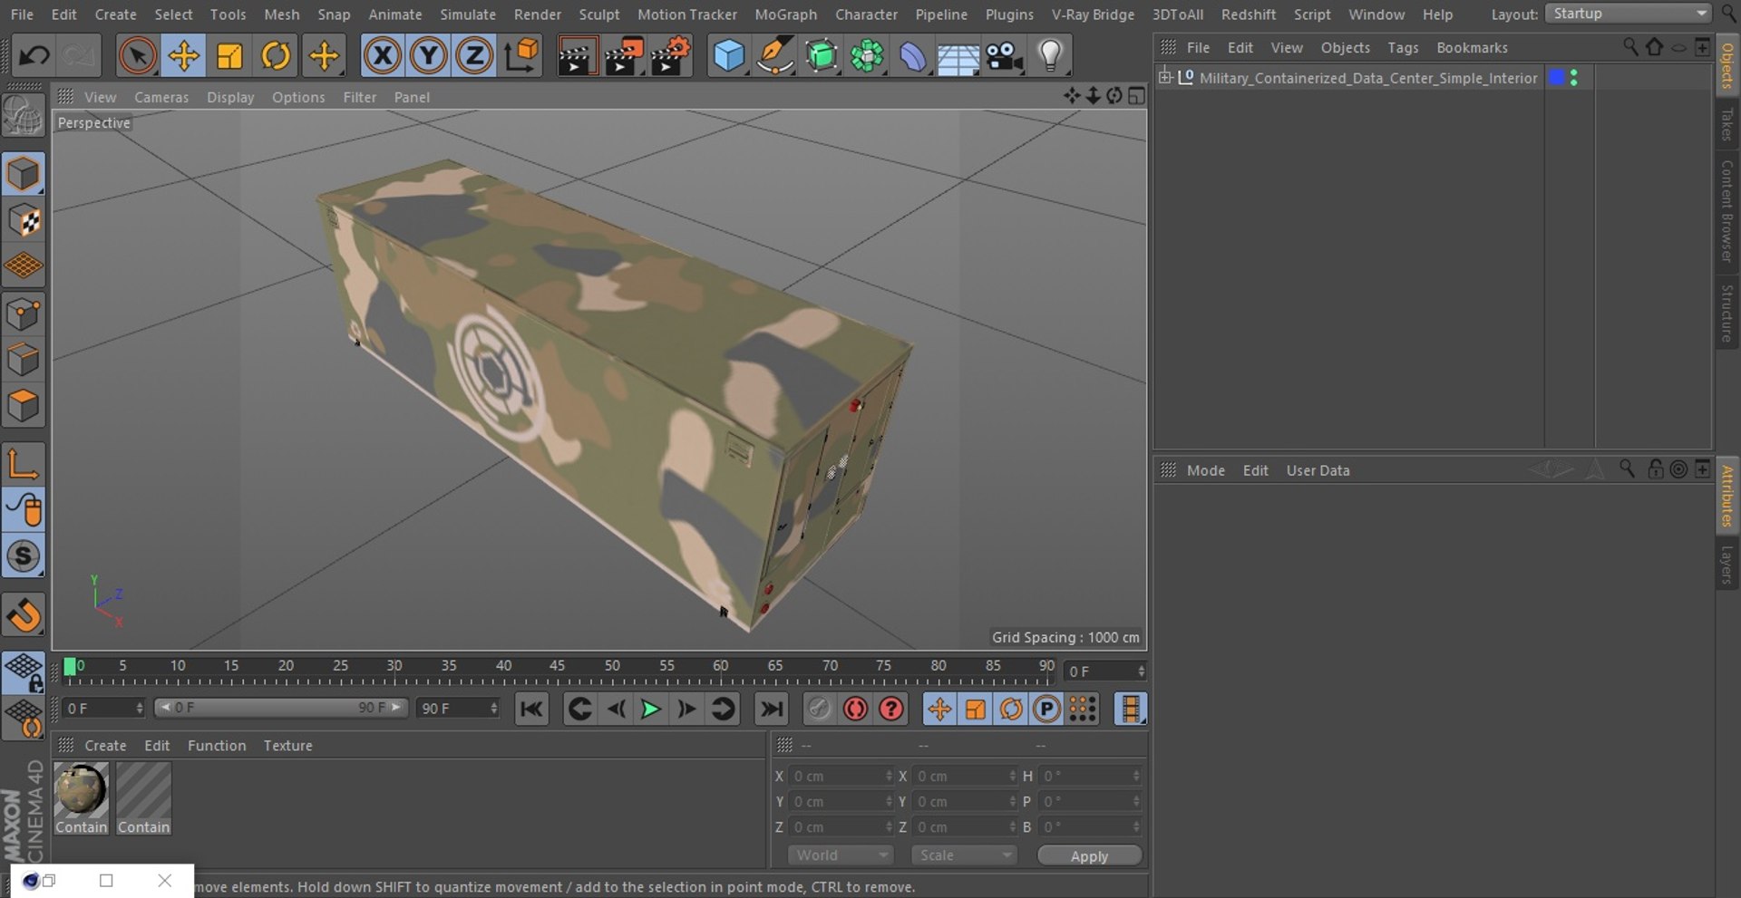Click the X position input field
The width and height of the screenshot is (1741, 898).
pyautogui.click(x=841, y=777)
